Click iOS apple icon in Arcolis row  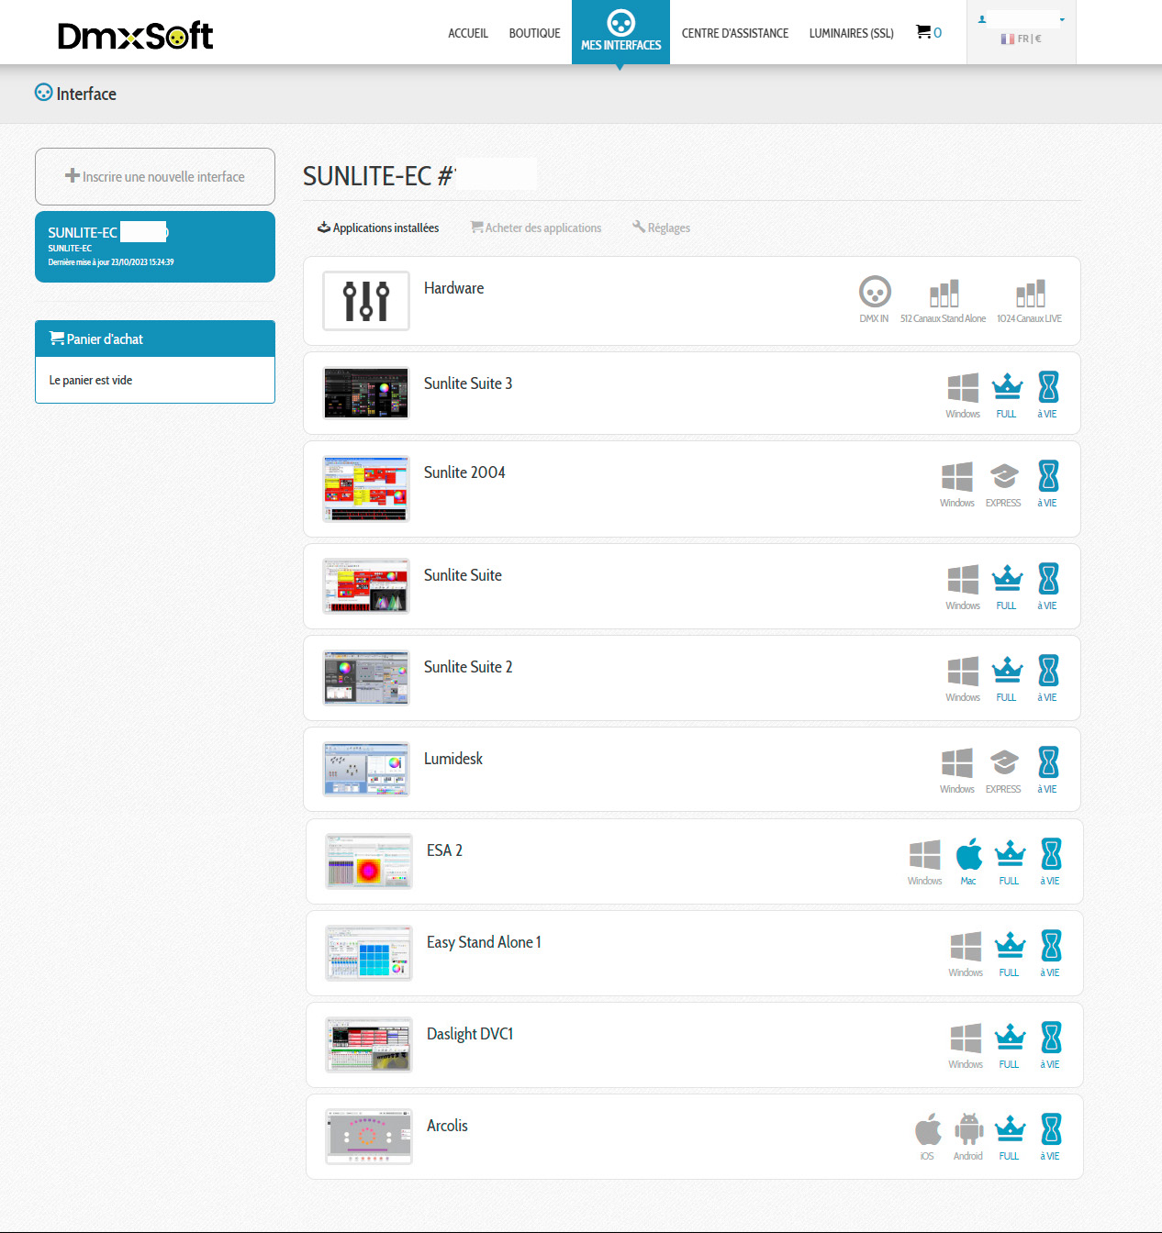[928, 1129]
